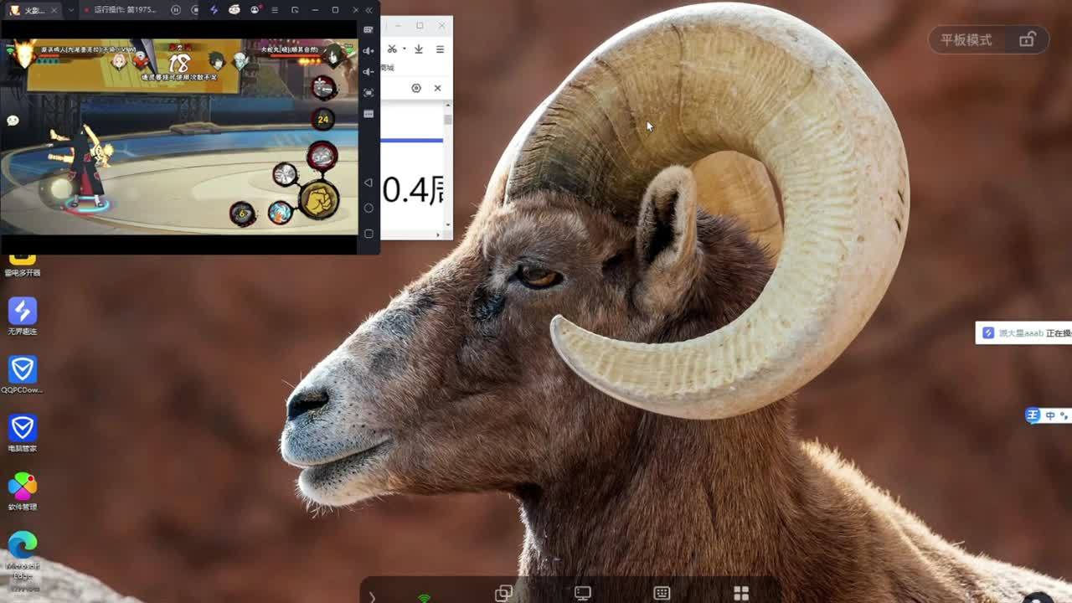Use the white swirl skill button beside the attack
Image resolution: width=1072 pixels, height=603 pixels.
pos(286,174)
